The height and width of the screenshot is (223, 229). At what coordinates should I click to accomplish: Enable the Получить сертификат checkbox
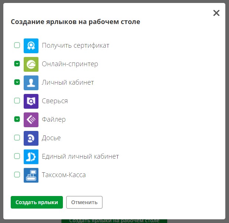coord(17,45)
